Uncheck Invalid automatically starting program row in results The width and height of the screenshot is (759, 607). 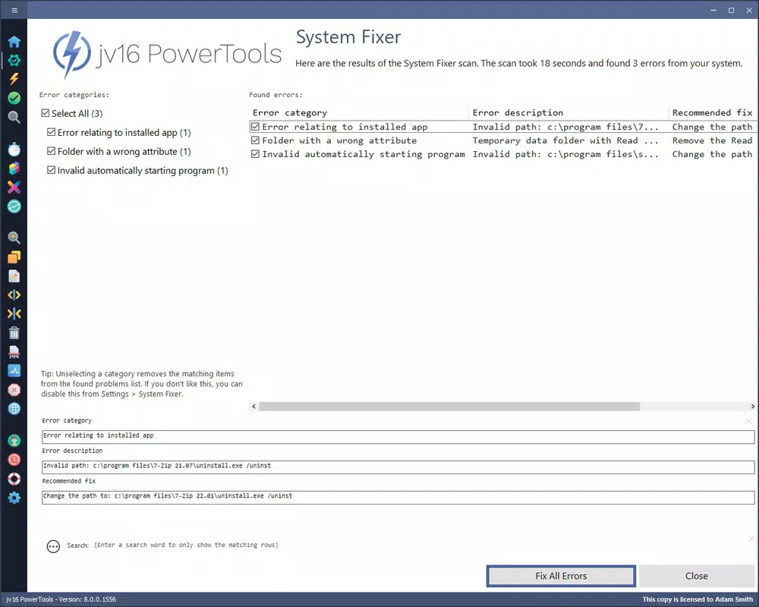point(255,154)
